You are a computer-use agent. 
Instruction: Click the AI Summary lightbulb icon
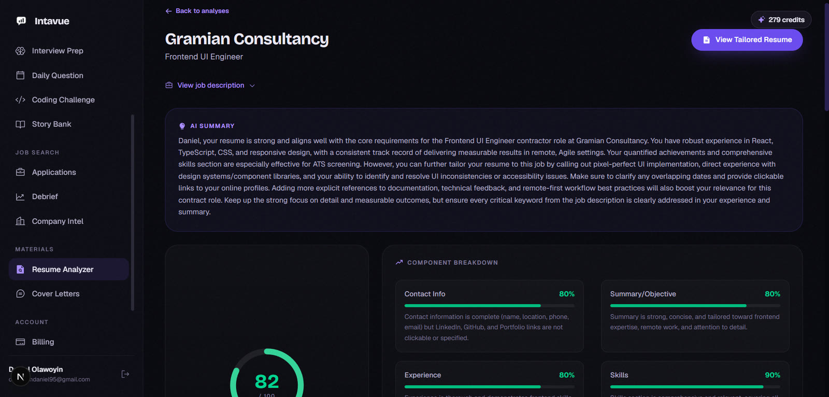(182, 126)
